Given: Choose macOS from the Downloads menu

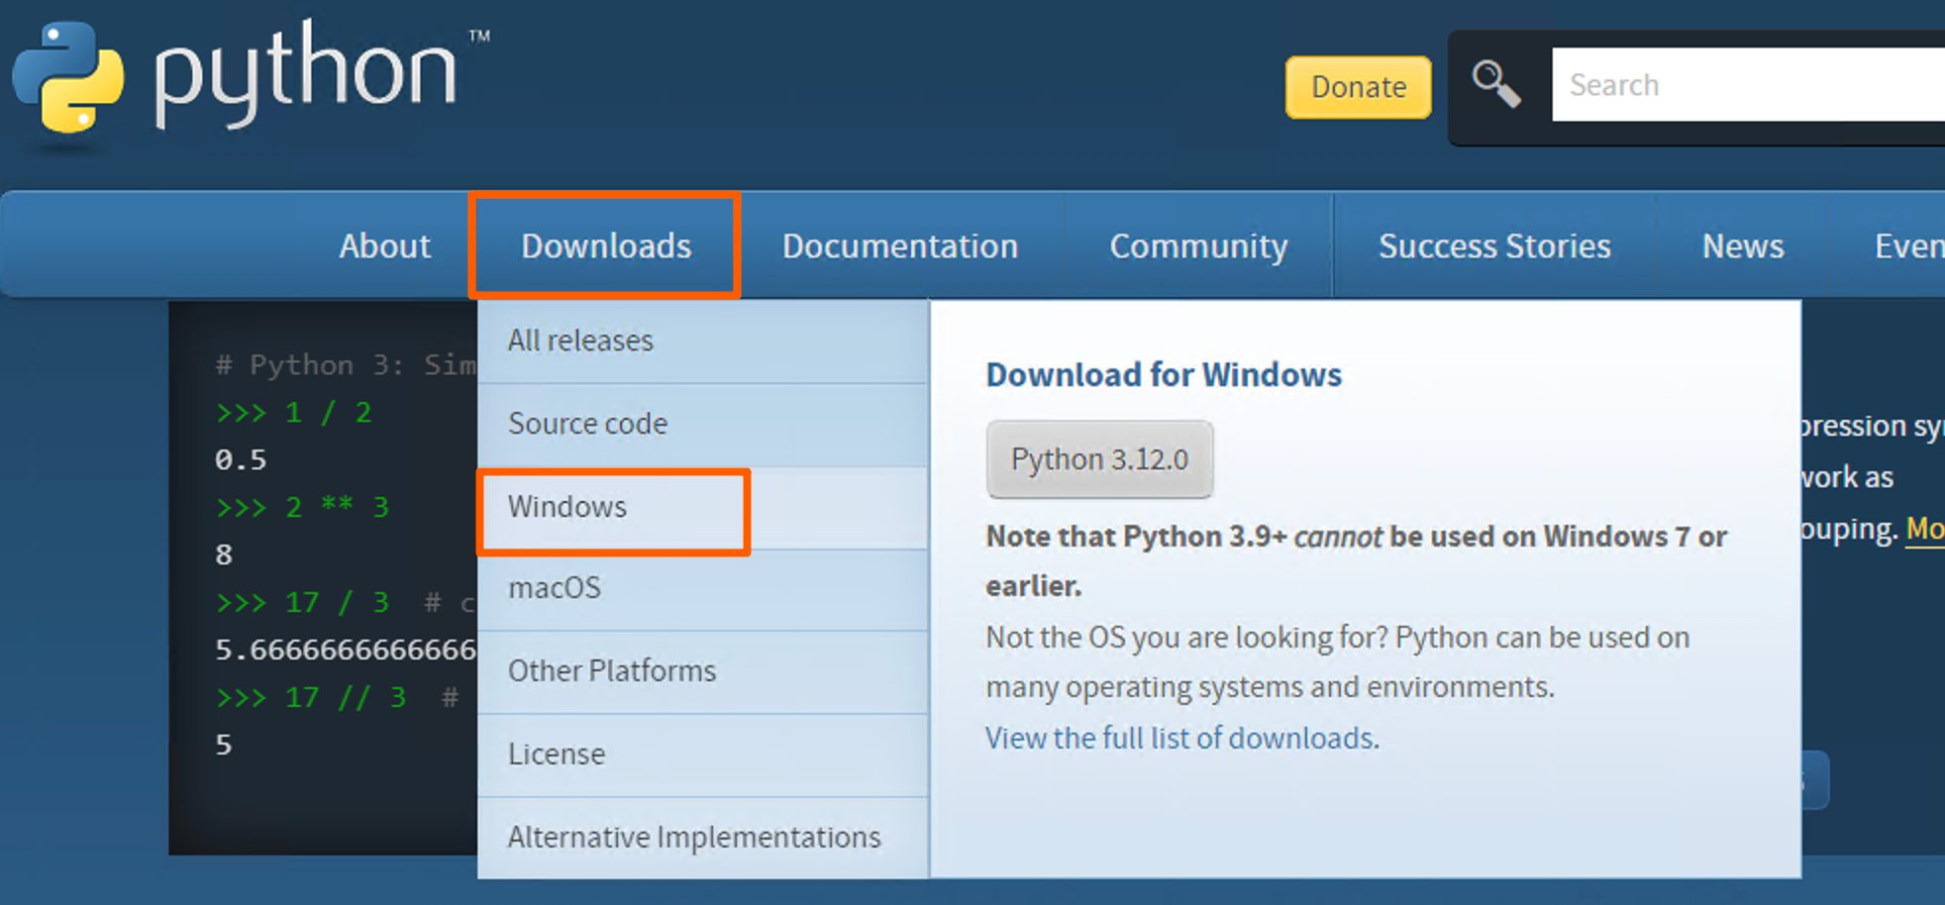Looking at the screenshot, I should point(555,588).
